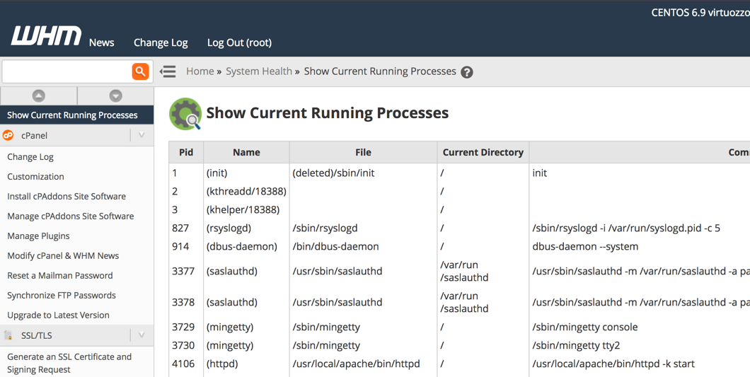Image resolution: width=750 pixels, height=377 pixels.
Task: Open Reset a Mailman Password
Action: pyautogui.click(x=59, y=275)
